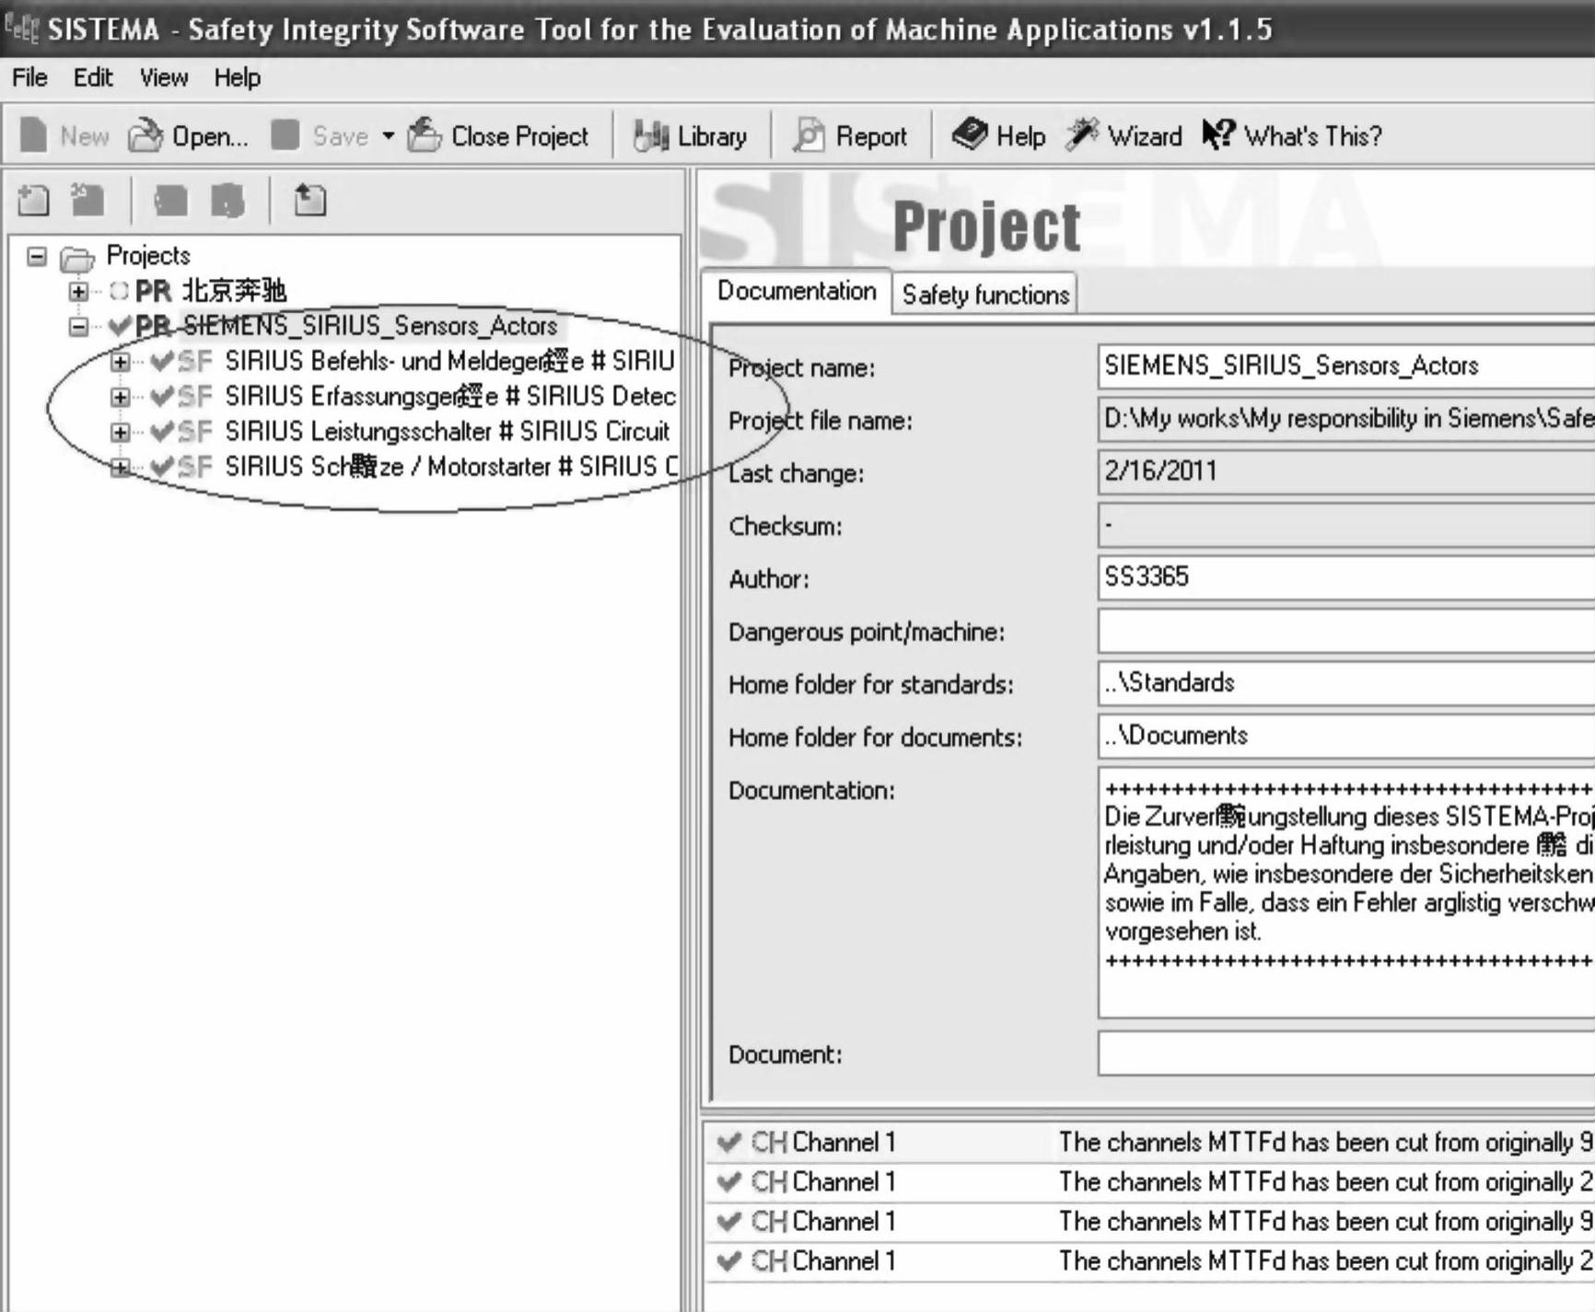The height and width of the screenshot is (1312, 1595).
Task: Click the Author field containing SS3365
Action: tap(1346, 577)
